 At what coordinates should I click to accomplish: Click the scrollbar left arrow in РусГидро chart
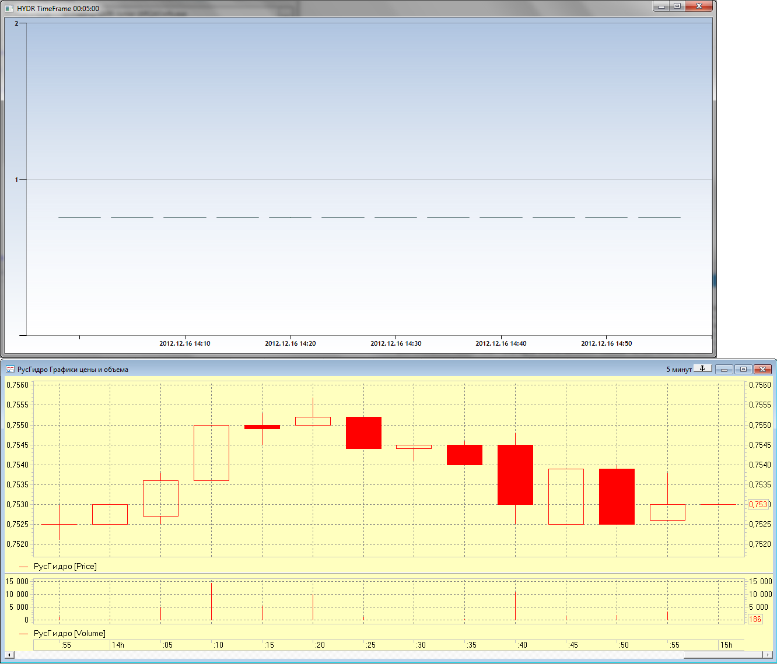(x=9, y=655)
